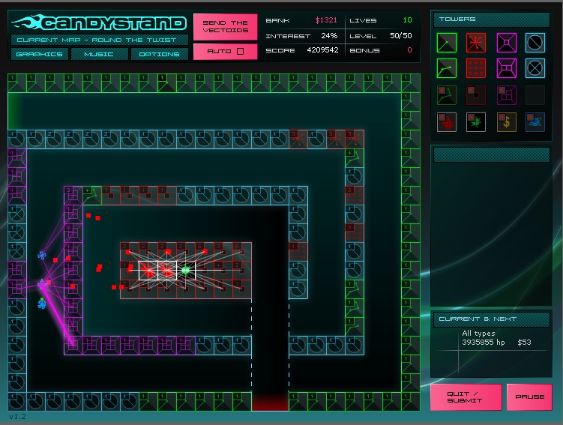Click Send the Vectoids button
The height and width of the screenshot is (425, 563).
226,26
